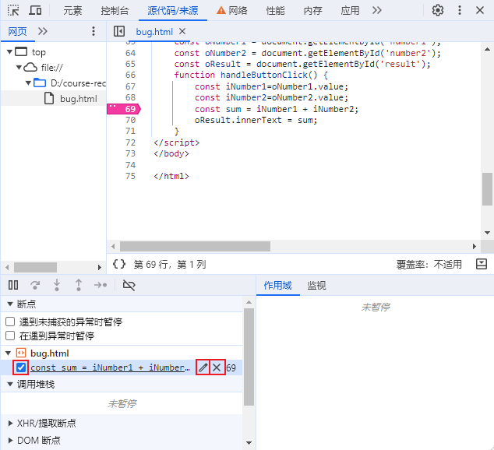Viewport: 494px width, 450px height.
Task: Click the '第 69 行, 第 1 列' position text
Action: pos(170,264)
